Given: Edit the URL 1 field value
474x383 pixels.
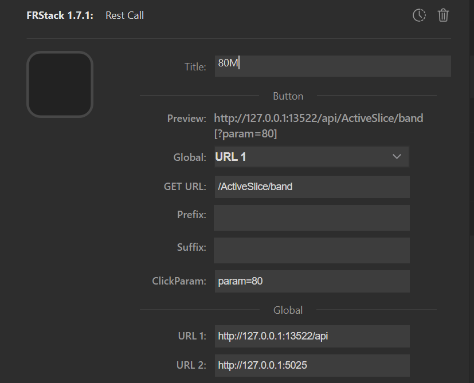Looking at the screenshot, I should point(312,336).
